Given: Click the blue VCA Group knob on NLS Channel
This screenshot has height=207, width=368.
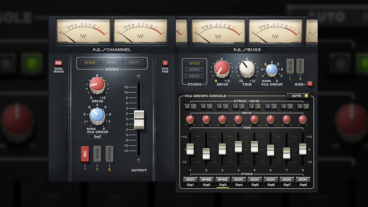Looking at the screenshot, I should tap(97, 116).
